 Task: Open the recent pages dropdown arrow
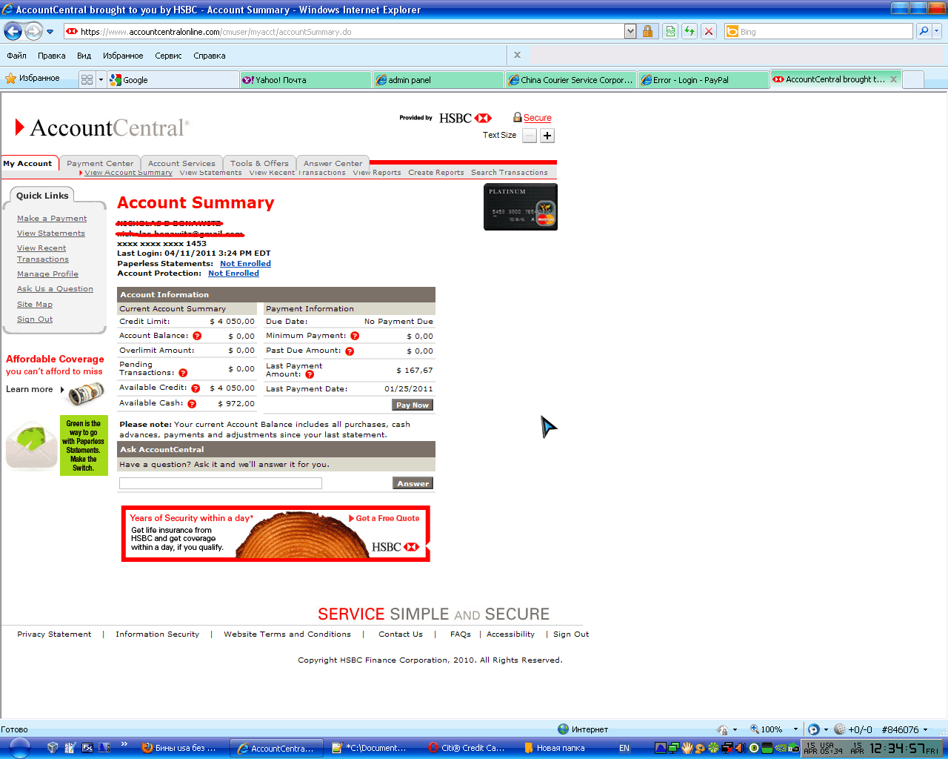click(x=50, y=32)
